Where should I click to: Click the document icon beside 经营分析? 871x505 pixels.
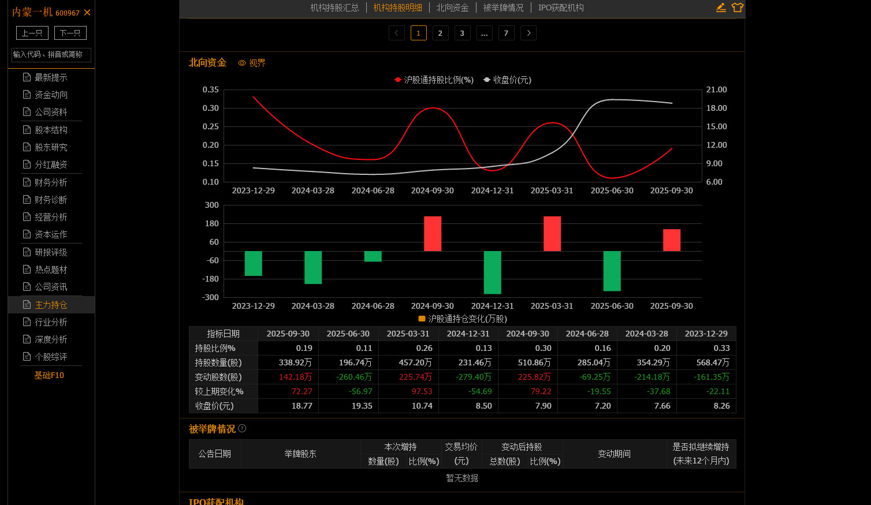click(27, 216)
